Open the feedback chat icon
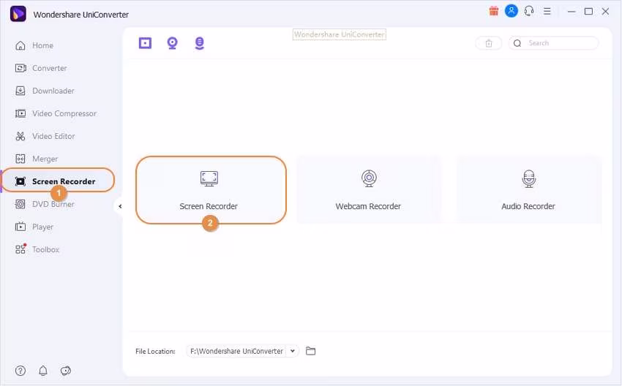This screenshot has height=386, width=622. pos(65,371)
